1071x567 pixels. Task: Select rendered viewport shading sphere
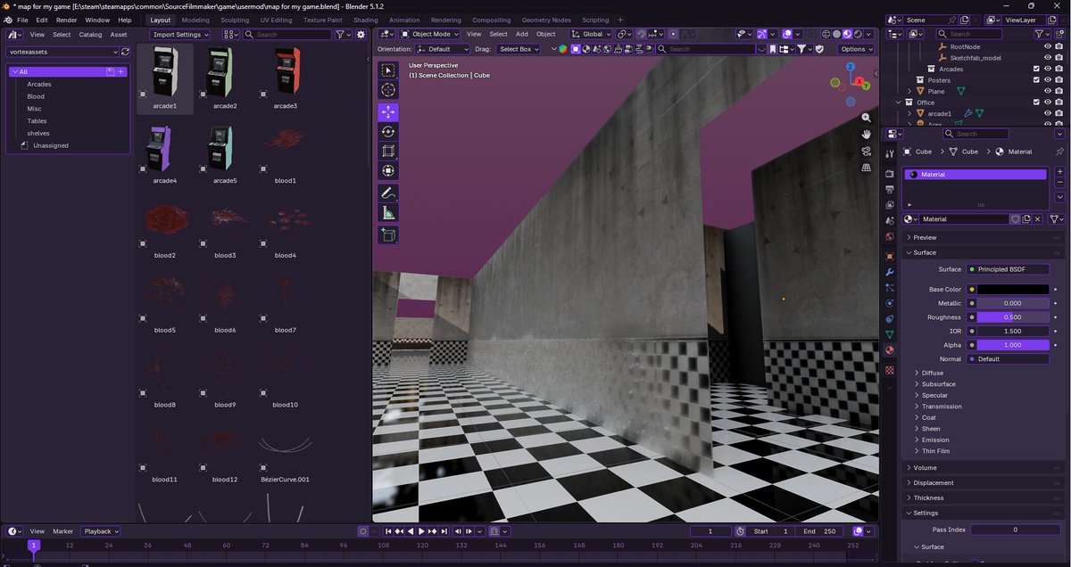[859, 35]
